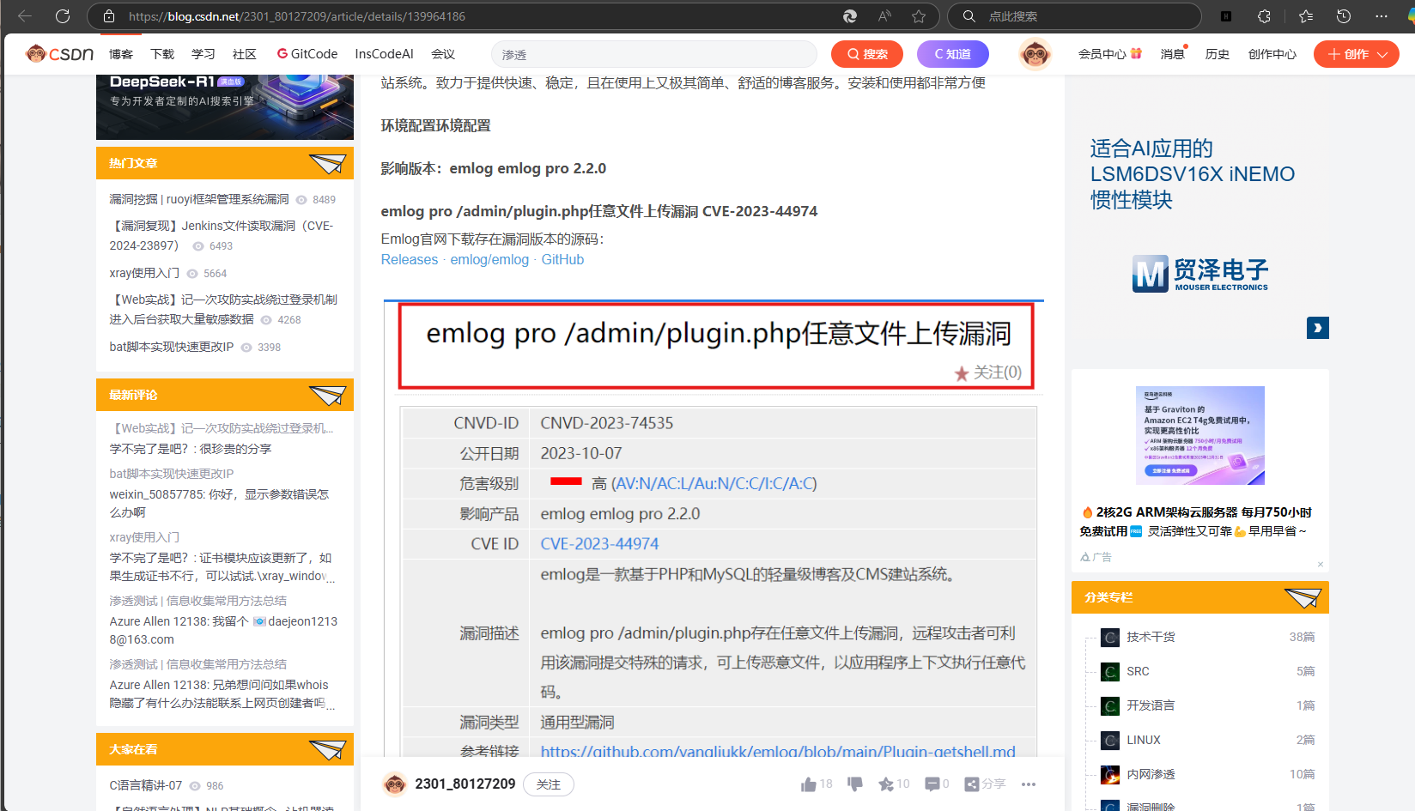Open the AV:N/AC:L/Au:N/C:C/I:C/A:C severity link
The width and height of the screenshot is (1415, 811).
click(x=714, y=484)
